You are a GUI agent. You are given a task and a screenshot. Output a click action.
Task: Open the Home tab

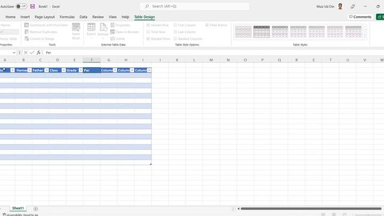11,17
